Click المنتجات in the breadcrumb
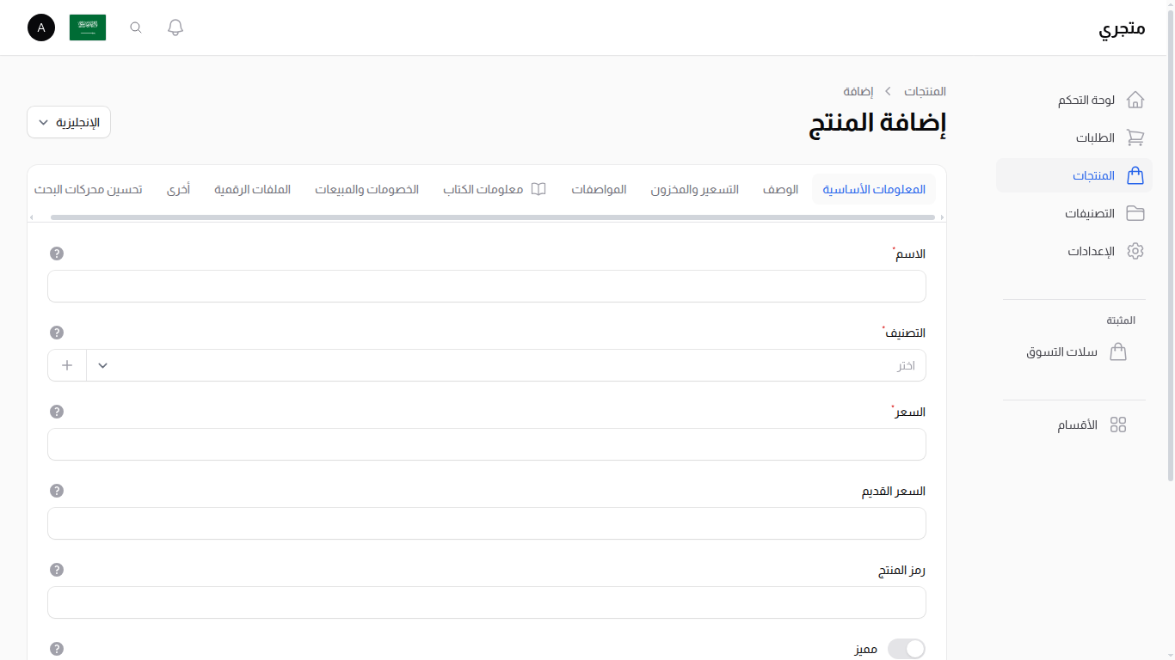1175x660 pixels. [x=925, y=91]
